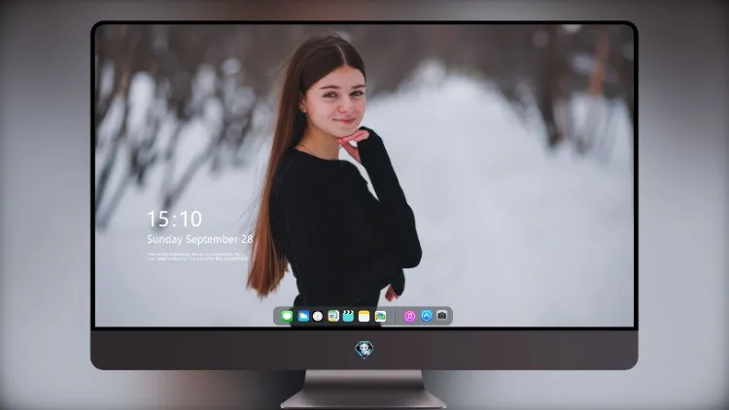Screen dimensions: 729x410
Task: Open the green Messages app in dock
Action: (287, 316)
